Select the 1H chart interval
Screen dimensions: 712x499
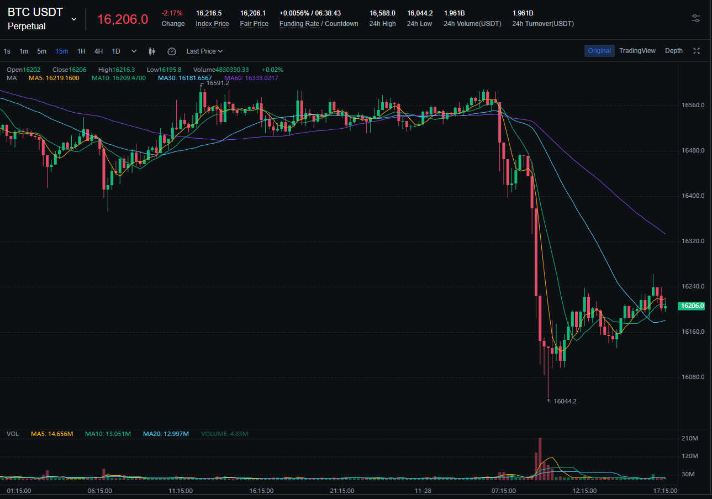coord(81,51)
